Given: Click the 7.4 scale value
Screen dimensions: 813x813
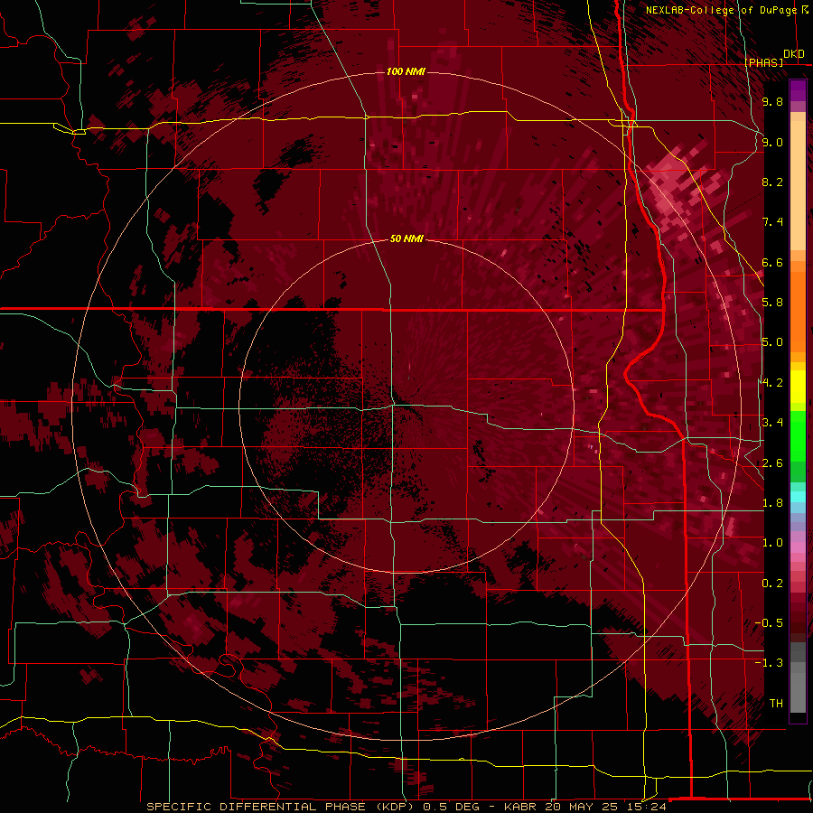Looking at the screenshot, I should (x=772, y=222).
